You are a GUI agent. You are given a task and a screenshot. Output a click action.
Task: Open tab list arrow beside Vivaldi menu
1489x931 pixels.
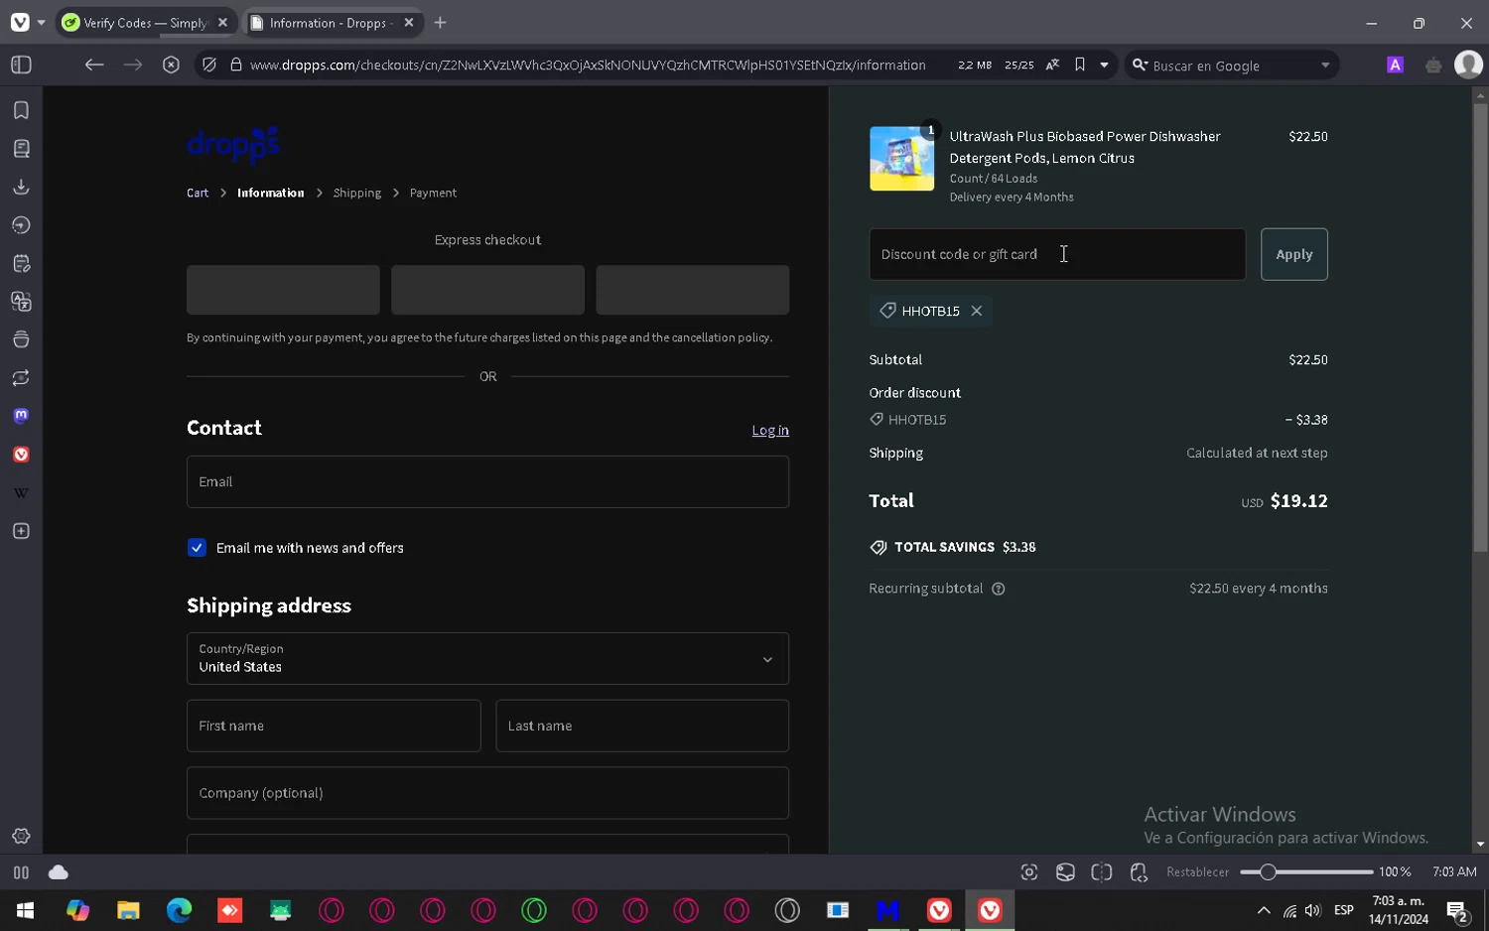tap(41, 22)
